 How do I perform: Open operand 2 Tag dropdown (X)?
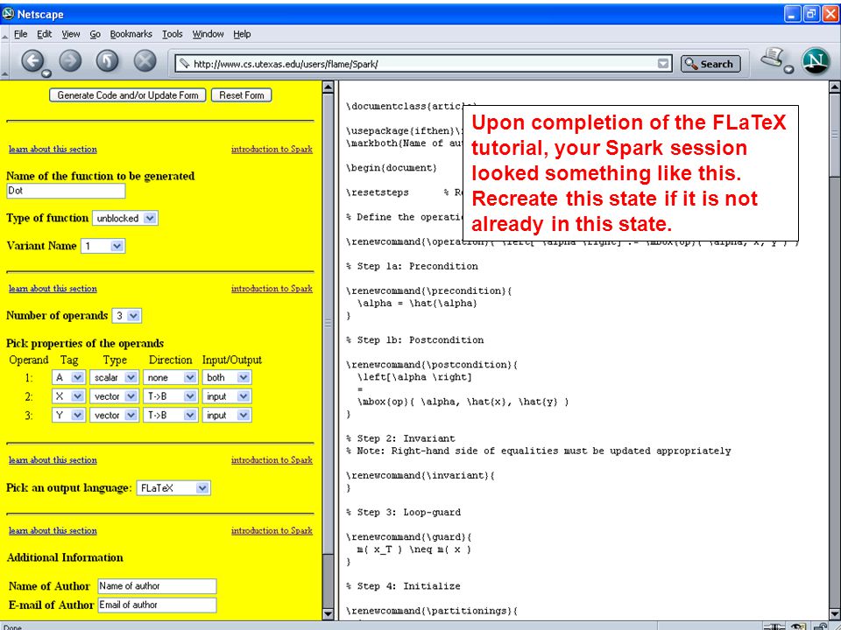click(x=68, y=396)
